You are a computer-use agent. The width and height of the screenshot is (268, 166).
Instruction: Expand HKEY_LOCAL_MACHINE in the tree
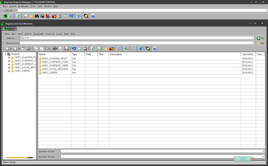tap(9, 68)
